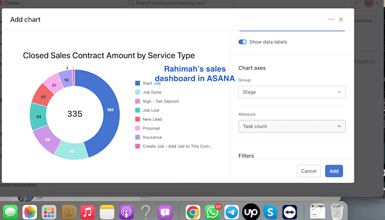Open Launchpad from the Dock
385x220 pixels.
49,212
